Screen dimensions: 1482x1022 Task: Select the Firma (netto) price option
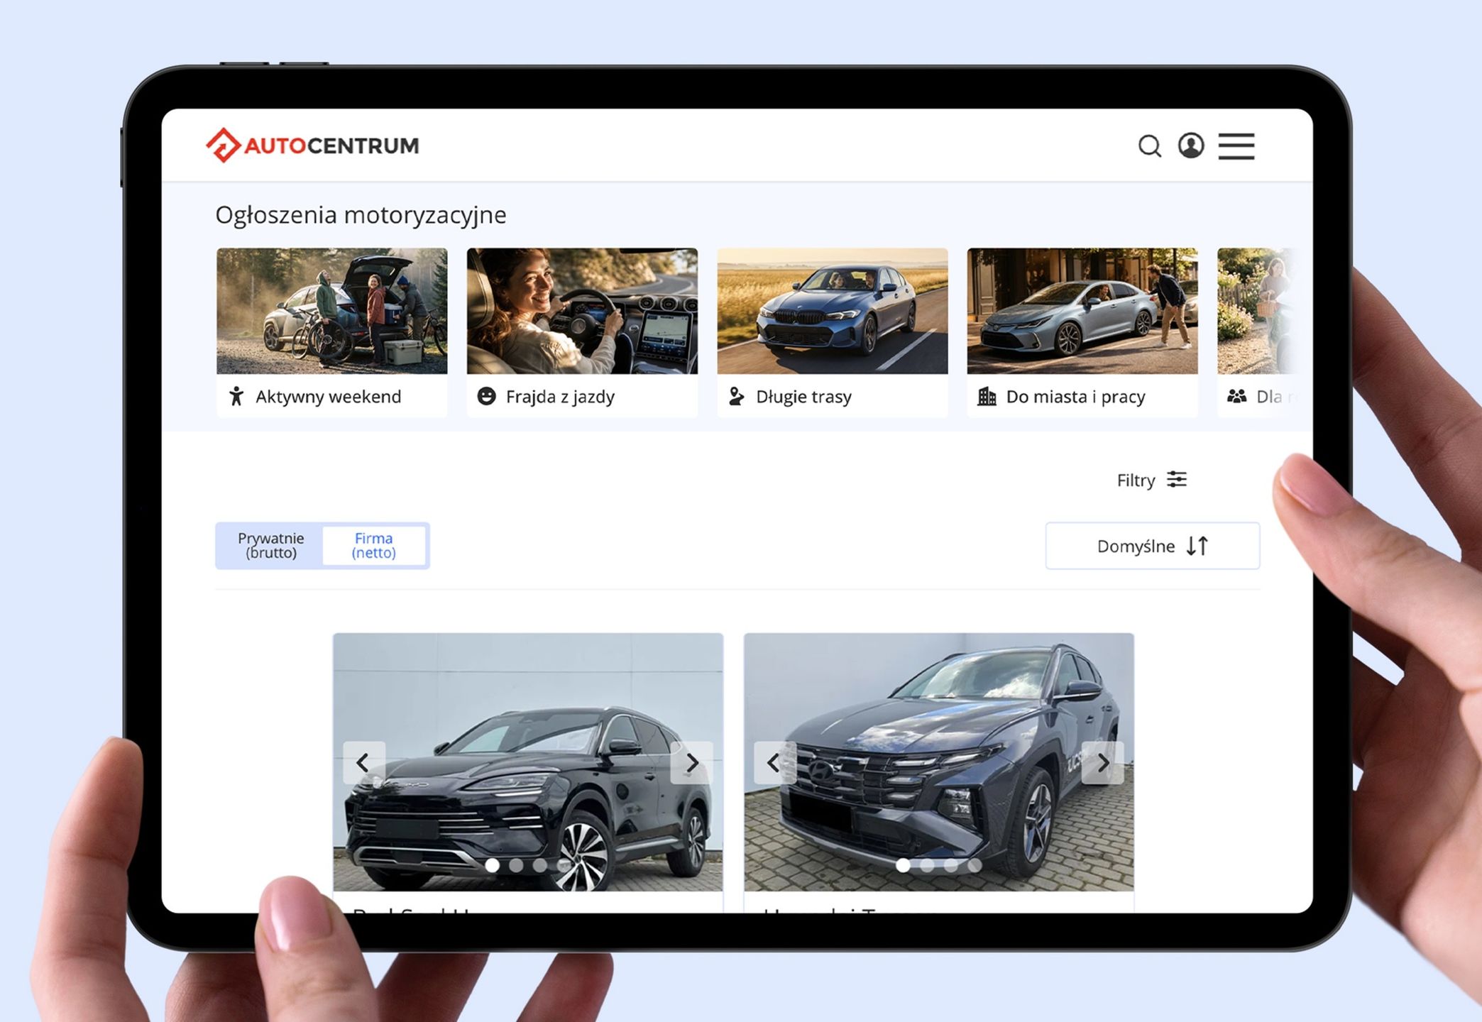374,546
